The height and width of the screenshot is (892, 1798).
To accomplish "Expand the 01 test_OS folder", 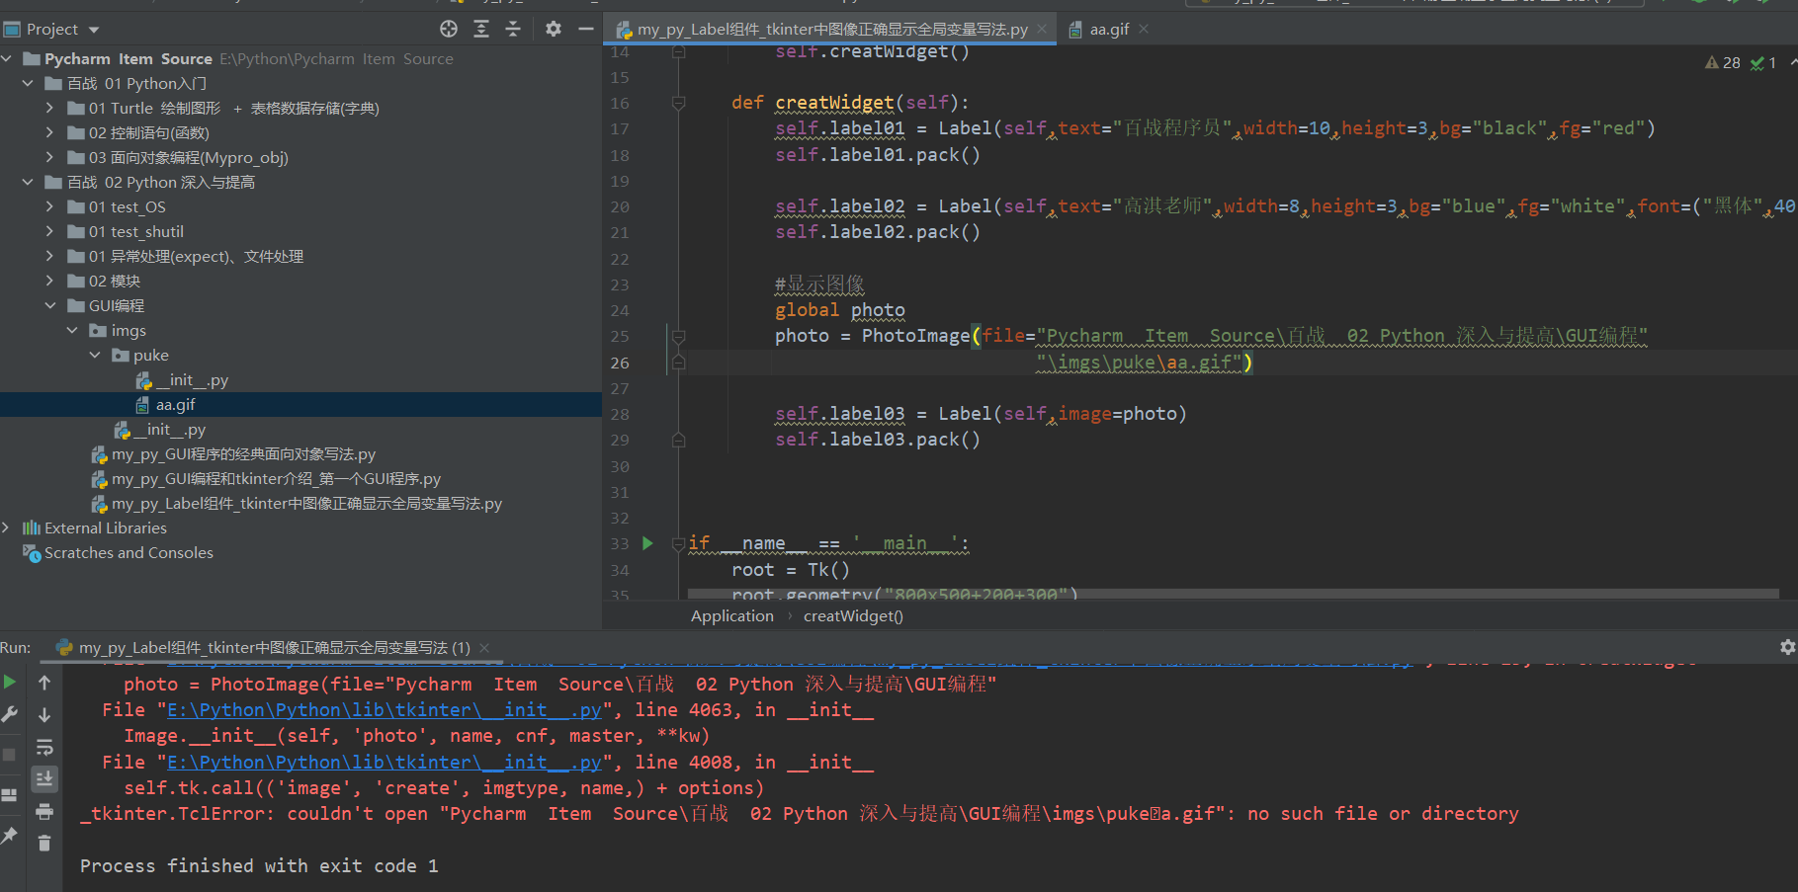I will click(x=50, y=207).
